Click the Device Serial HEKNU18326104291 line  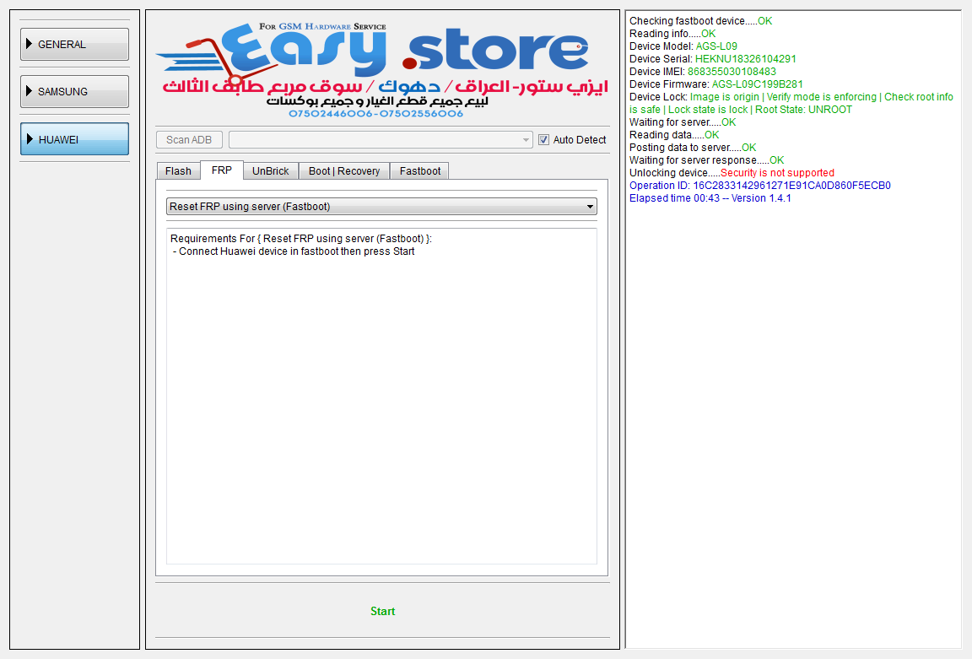pyautogui.click(x=713, y=59)
